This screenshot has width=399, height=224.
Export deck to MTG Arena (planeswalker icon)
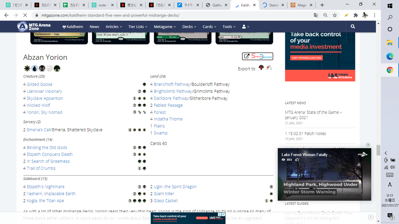[x=261, y=68]
